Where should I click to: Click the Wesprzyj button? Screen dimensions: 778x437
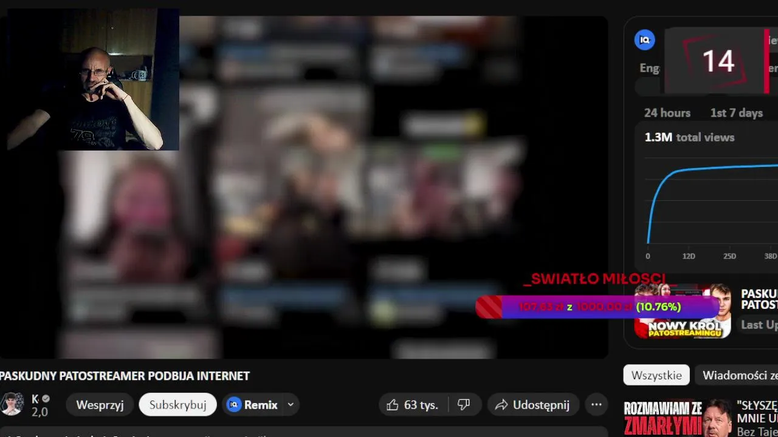click(x=100, y=405)
